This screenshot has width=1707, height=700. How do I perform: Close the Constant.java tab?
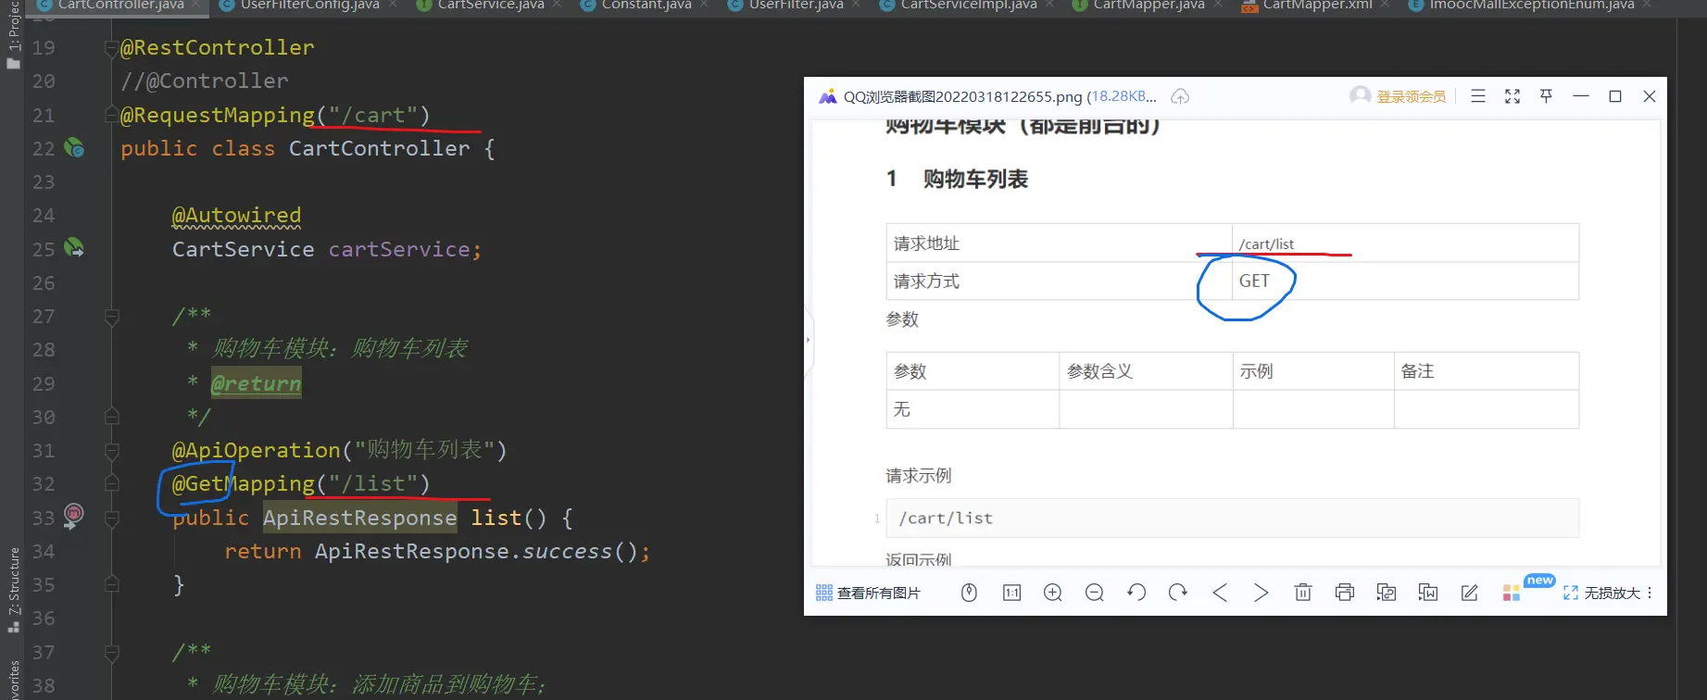click(x=705, y=5)
